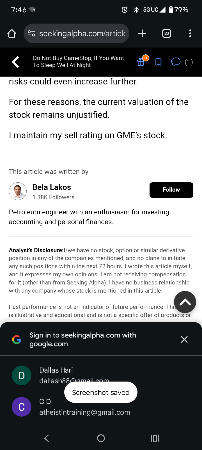
Task: Go back using the article header arrow
Action: (16, 62)
